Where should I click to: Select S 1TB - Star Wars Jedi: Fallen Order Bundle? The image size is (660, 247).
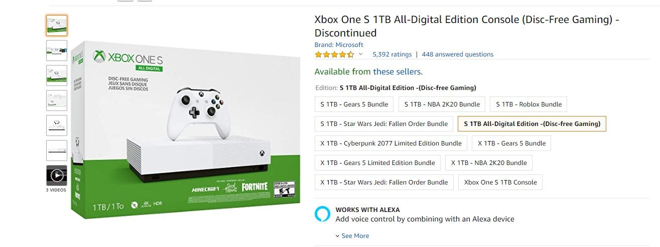coord(384,124)
